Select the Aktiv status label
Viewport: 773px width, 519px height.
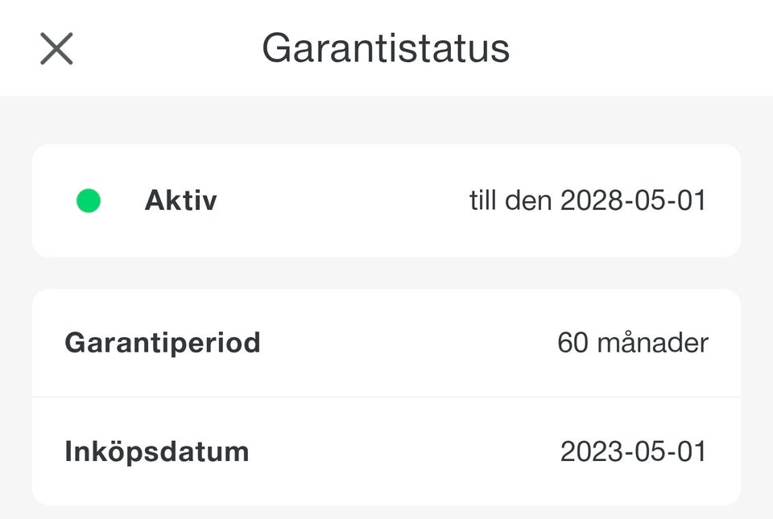tap(181, 200)
